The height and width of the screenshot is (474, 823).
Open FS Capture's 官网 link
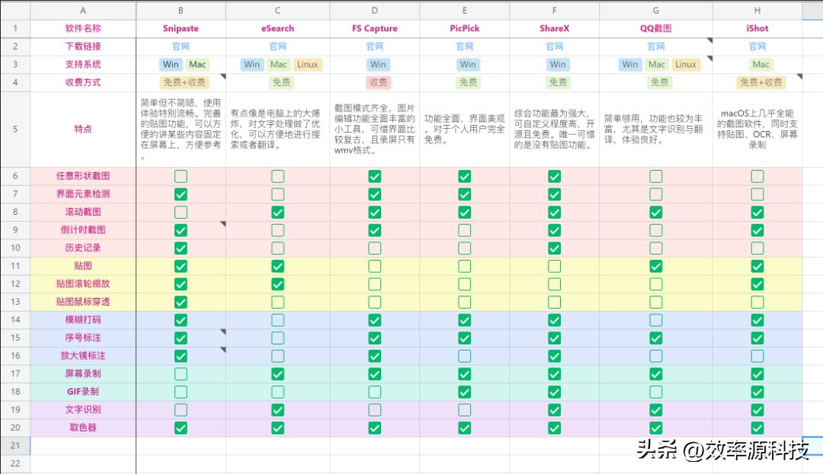374,46
